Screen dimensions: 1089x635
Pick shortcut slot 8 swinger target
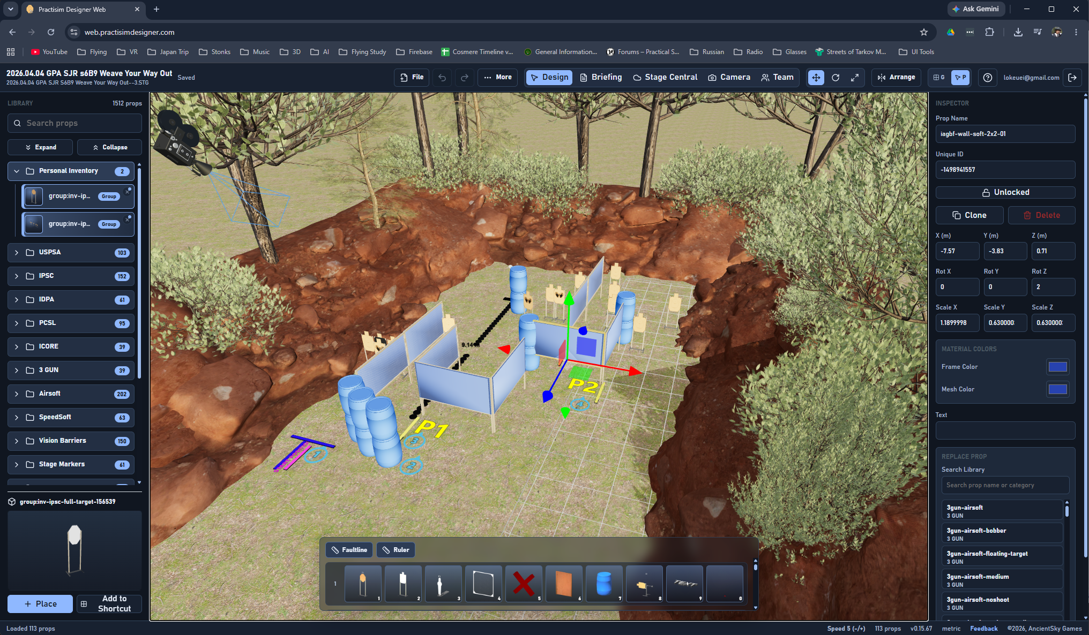coord(644,584)
